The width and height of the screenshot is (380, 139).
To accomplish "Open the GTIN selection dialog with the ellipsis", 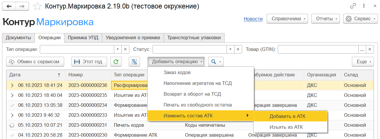I will point(362,49).
